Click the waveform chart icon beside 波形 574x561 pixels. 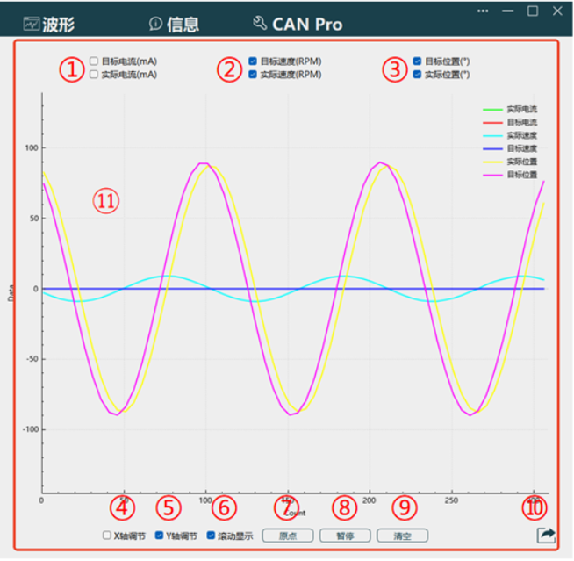click(x=31, y=24)
